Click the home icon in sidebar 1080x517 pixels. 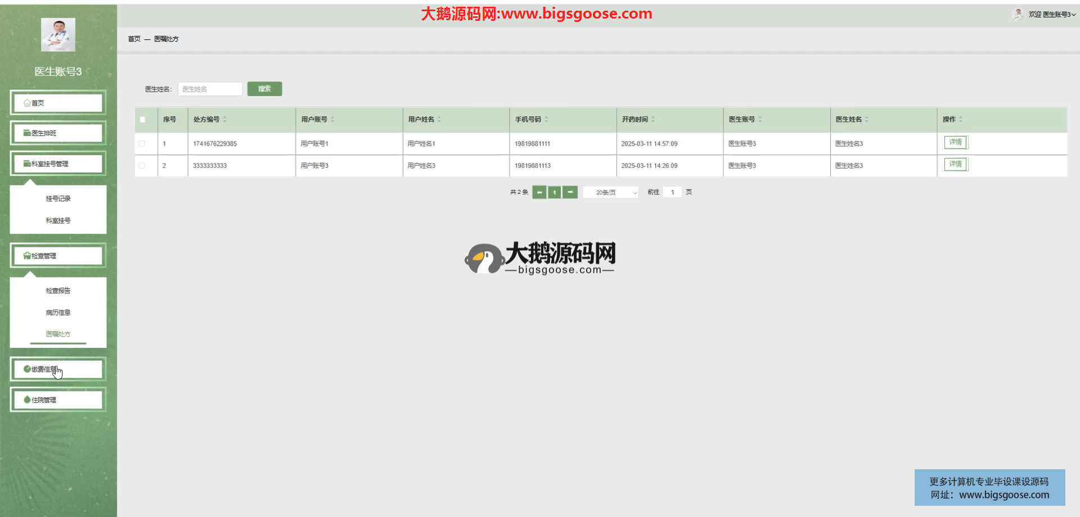click(x=27, y=103)
